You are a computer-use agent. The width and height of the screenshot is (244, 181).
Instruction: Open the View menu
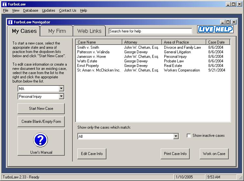(x=16, y=11)
